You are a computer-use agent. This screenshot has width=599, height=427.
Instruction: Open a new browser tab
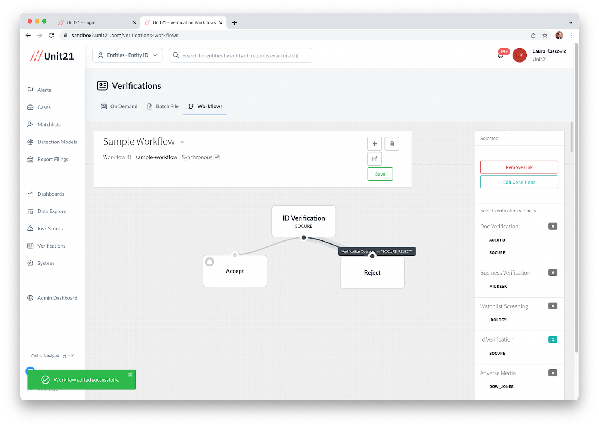234,22
